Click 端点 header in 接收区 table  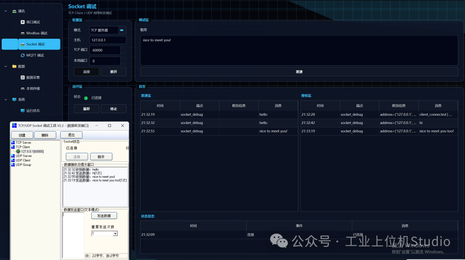click(x=360, y=106)
